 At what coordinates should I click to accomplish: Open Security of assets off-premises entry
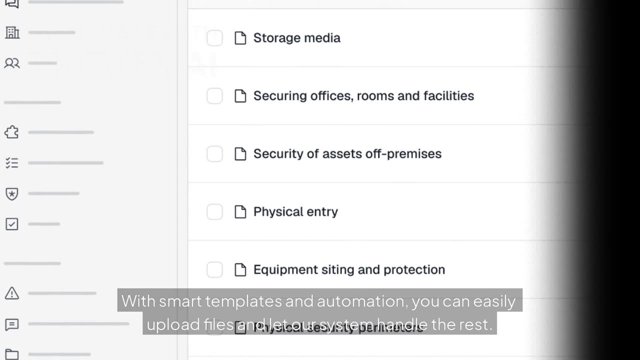pyautogui.click(x=347, y=154)
